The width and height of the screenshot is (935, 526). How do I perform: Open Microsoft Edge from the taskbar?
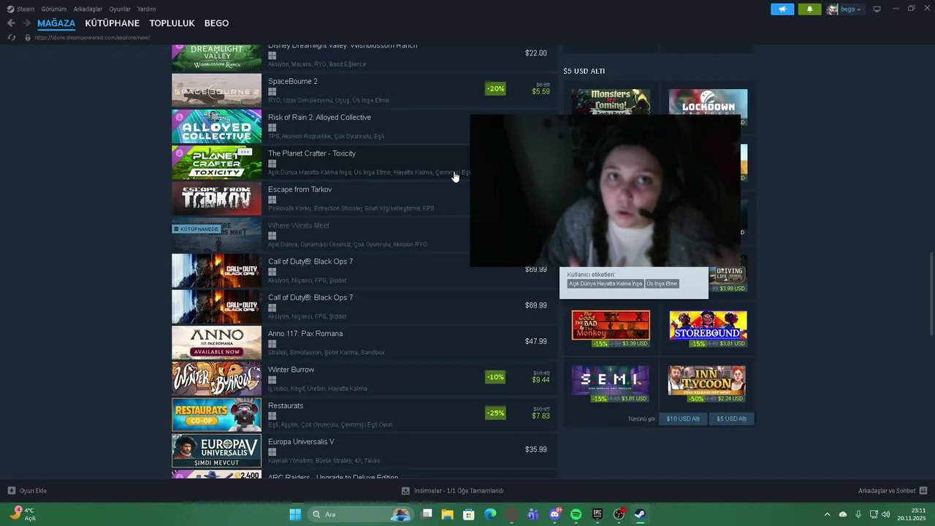tap(490, 514)
